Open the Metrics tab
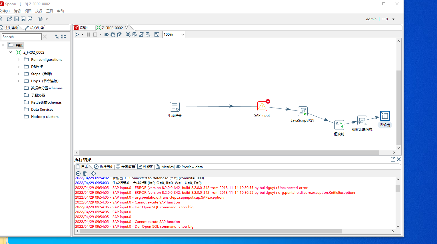The height and width of the screenshot is (244, 437). point(165,167)
